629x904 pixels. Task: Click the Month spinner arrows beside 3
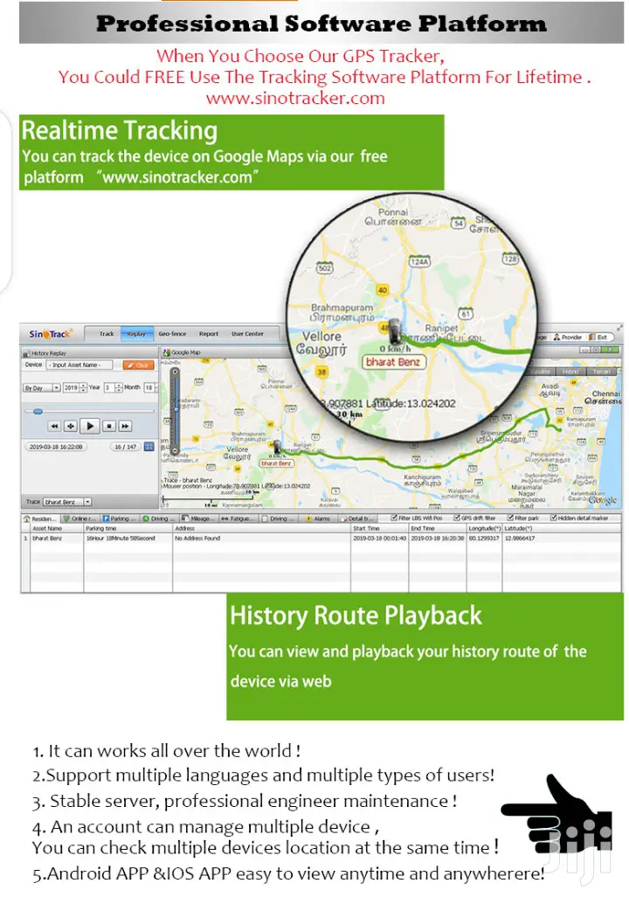tap(119, 388)
